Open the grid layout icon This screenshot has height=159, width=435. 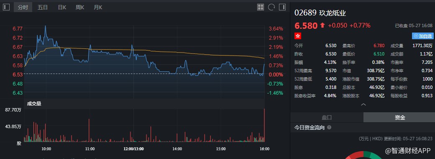(x=261, y=7)
